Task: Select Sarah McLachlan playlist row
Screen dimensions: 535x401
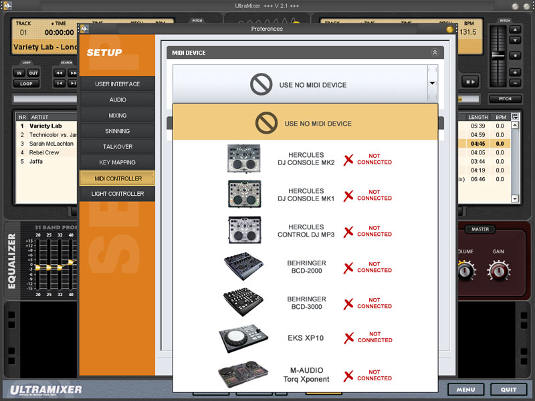Action: click(46, 144)
